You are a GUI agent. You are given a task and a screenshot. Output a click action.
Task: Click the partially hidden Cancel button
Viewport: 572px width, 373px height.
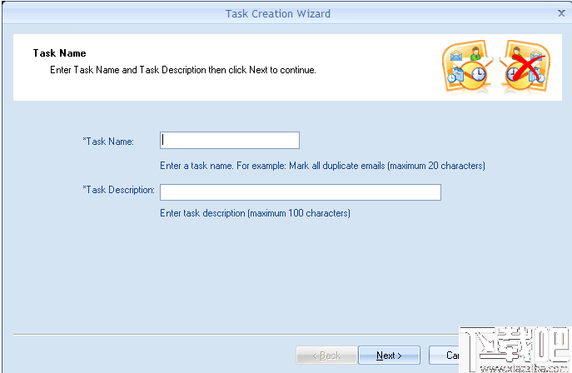[x=444, y=356]
